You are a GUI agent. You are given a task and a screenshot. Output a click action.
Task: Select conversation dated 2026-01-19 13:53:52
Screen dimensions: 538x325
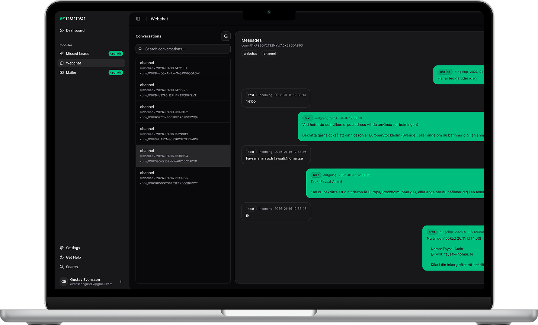point(183,112)
